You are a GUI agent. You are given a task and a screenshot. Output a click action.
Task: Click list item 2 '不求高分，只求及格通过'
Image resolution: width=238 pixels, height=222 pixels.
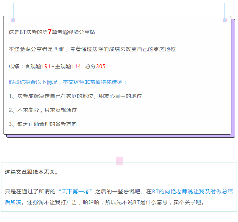43,110
